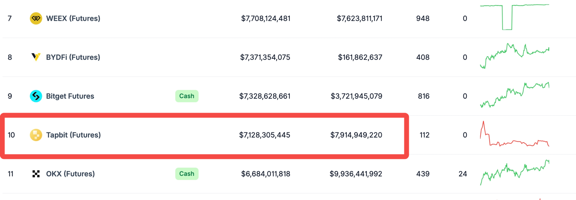View the red Tapbit sparkline chart
Image resolution: width=576 pixels, height=200 pixels.
point(514,134)
